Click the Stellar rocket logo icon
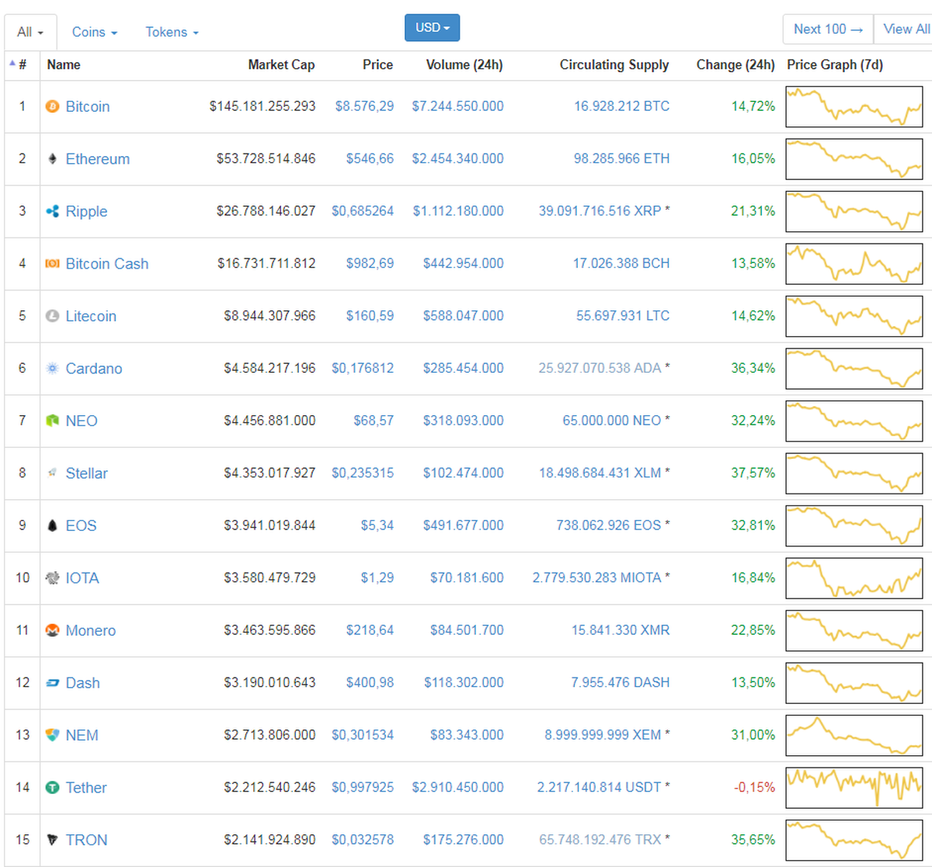 click(52, 473)
